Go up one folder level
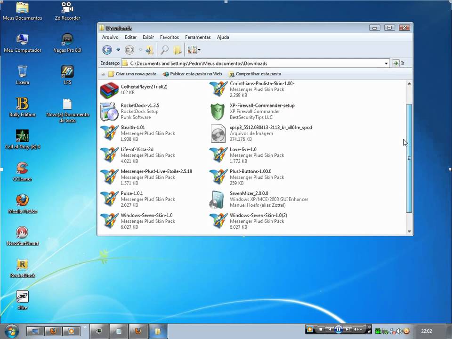This screenshot has height=339, width=452. [x=149, y=50]
